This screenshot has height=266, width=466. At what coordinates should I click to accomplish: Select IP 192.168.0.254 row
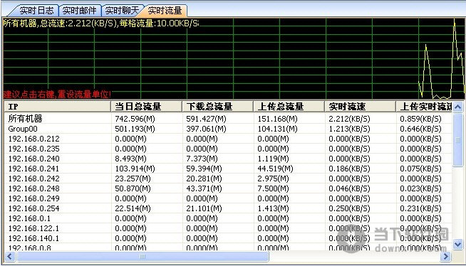[x=228, y=208]
